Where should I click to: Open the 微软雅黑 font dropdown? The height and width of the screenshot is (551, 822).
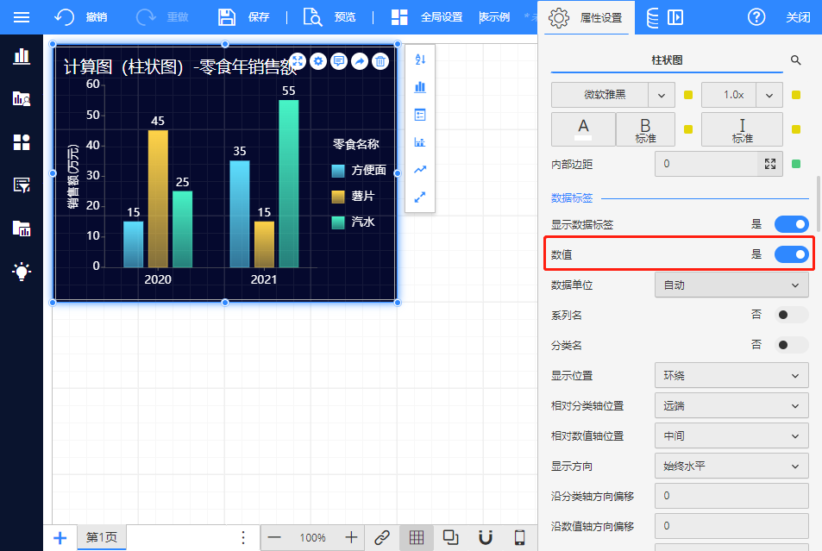(612, 95)
